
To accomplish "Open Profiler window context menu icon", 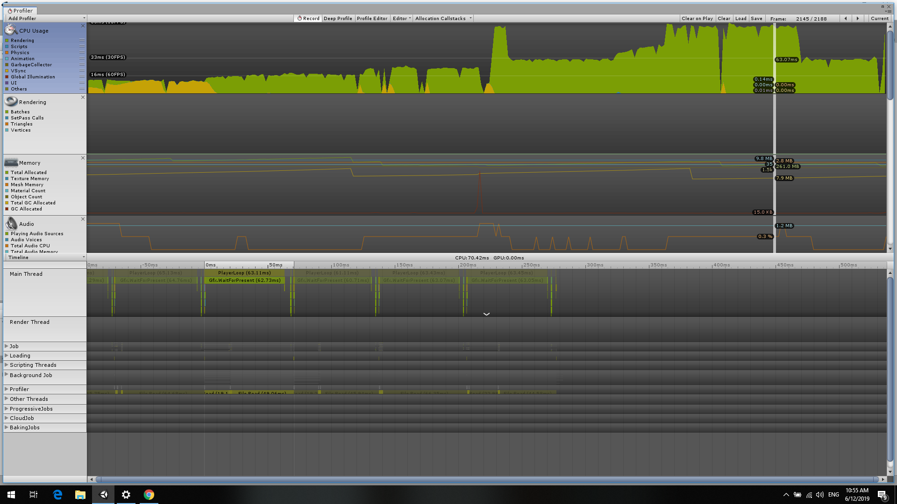I will click(x=889, y=11).
